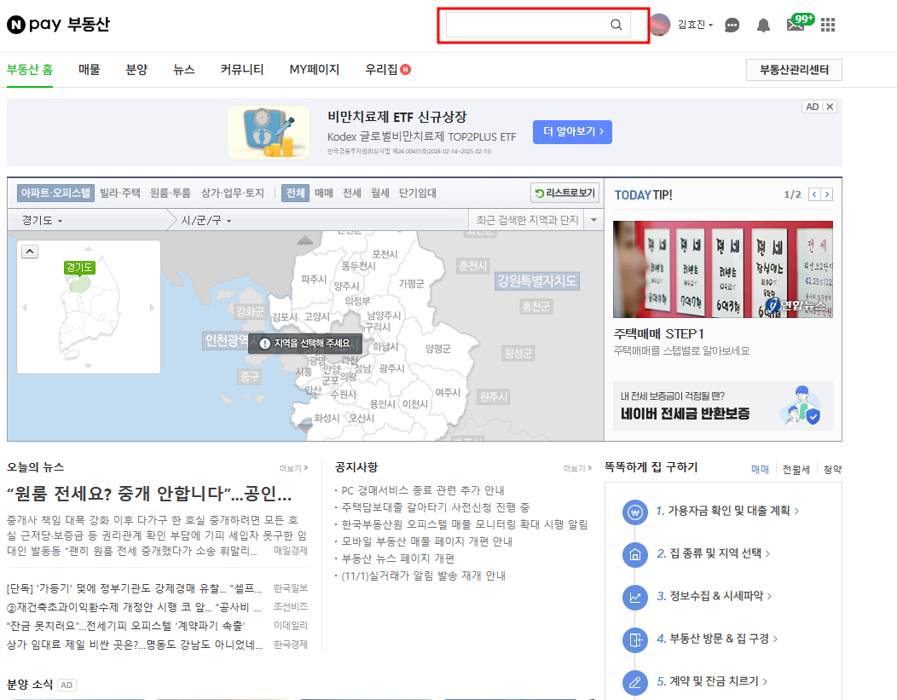Open 주택매매 STEP1 tip thumbnail

[722, 269]
